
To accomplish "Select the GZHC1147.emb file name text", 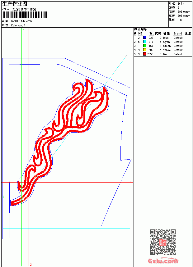I will point(21,21).
